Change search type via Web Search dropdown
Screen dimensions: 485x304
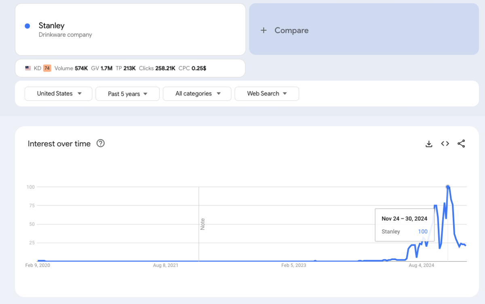point(267,93)
